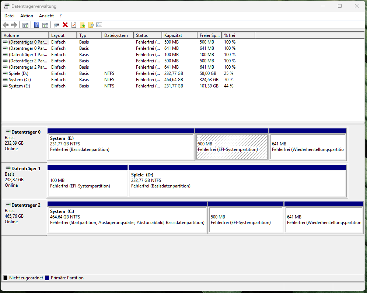This screenshot has height=293, width=367.
Task: Click the red X delete icon
Action: [65, 25]
